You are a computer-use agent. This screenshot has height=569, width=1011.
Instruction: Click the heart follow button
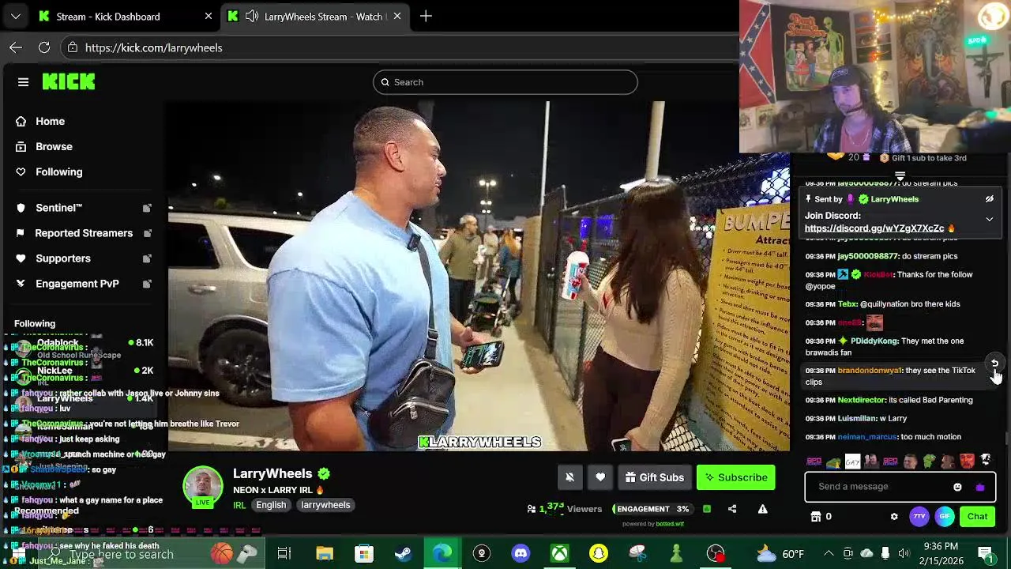[600, 477]
